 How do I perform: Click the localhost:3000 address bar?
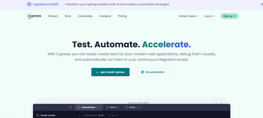click(138, 103)
